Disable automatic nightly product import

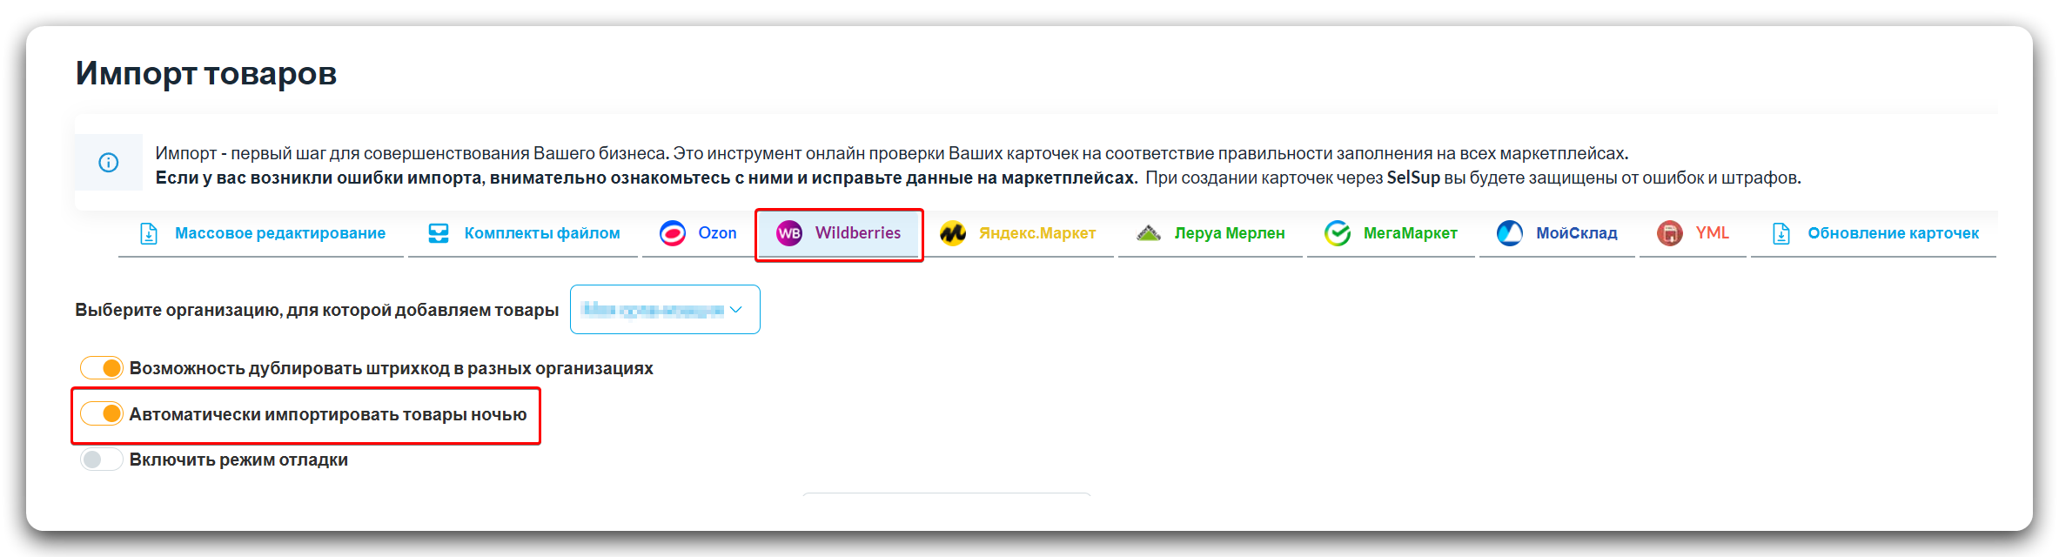(102, 413)
